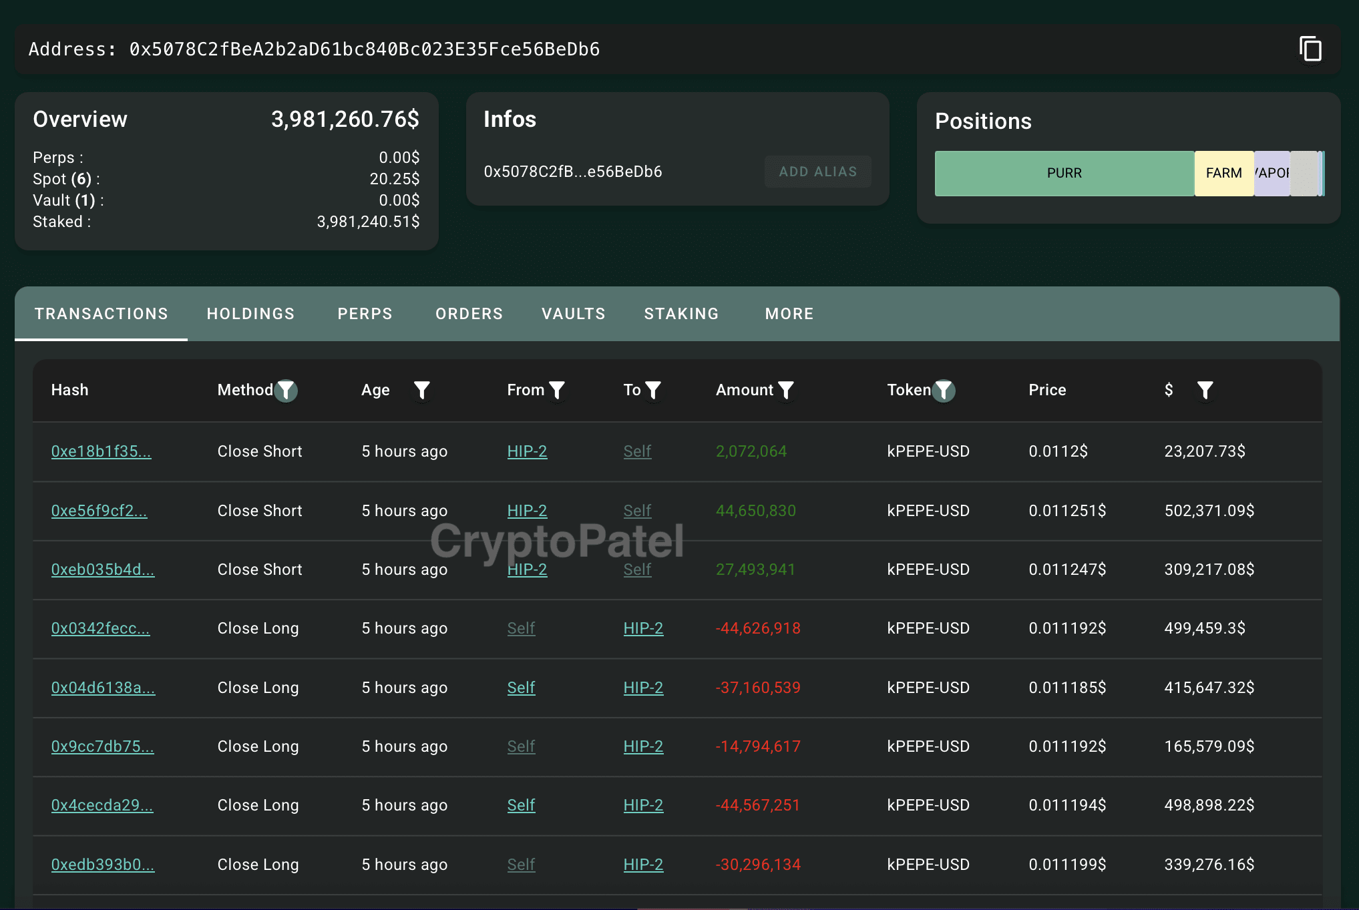1359x910 pixels.
Task: Open HIP-2 link in first row
Action: point(527,451)
